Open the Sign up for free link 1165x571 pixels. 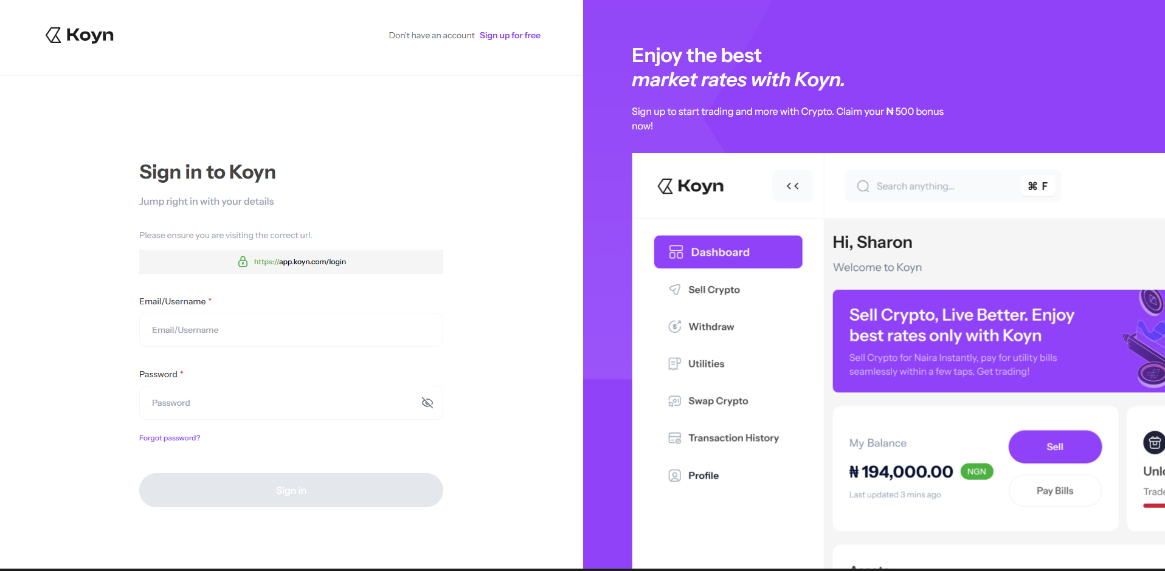(x=510, y=35)
